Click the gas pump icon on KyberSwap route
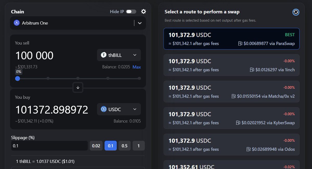Screen dimensions: 312x169 [x=238, y=123]
